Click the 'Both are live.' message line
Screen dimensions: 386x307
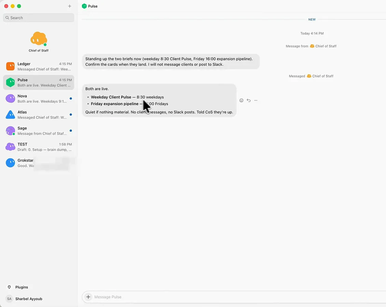(97, 89)
